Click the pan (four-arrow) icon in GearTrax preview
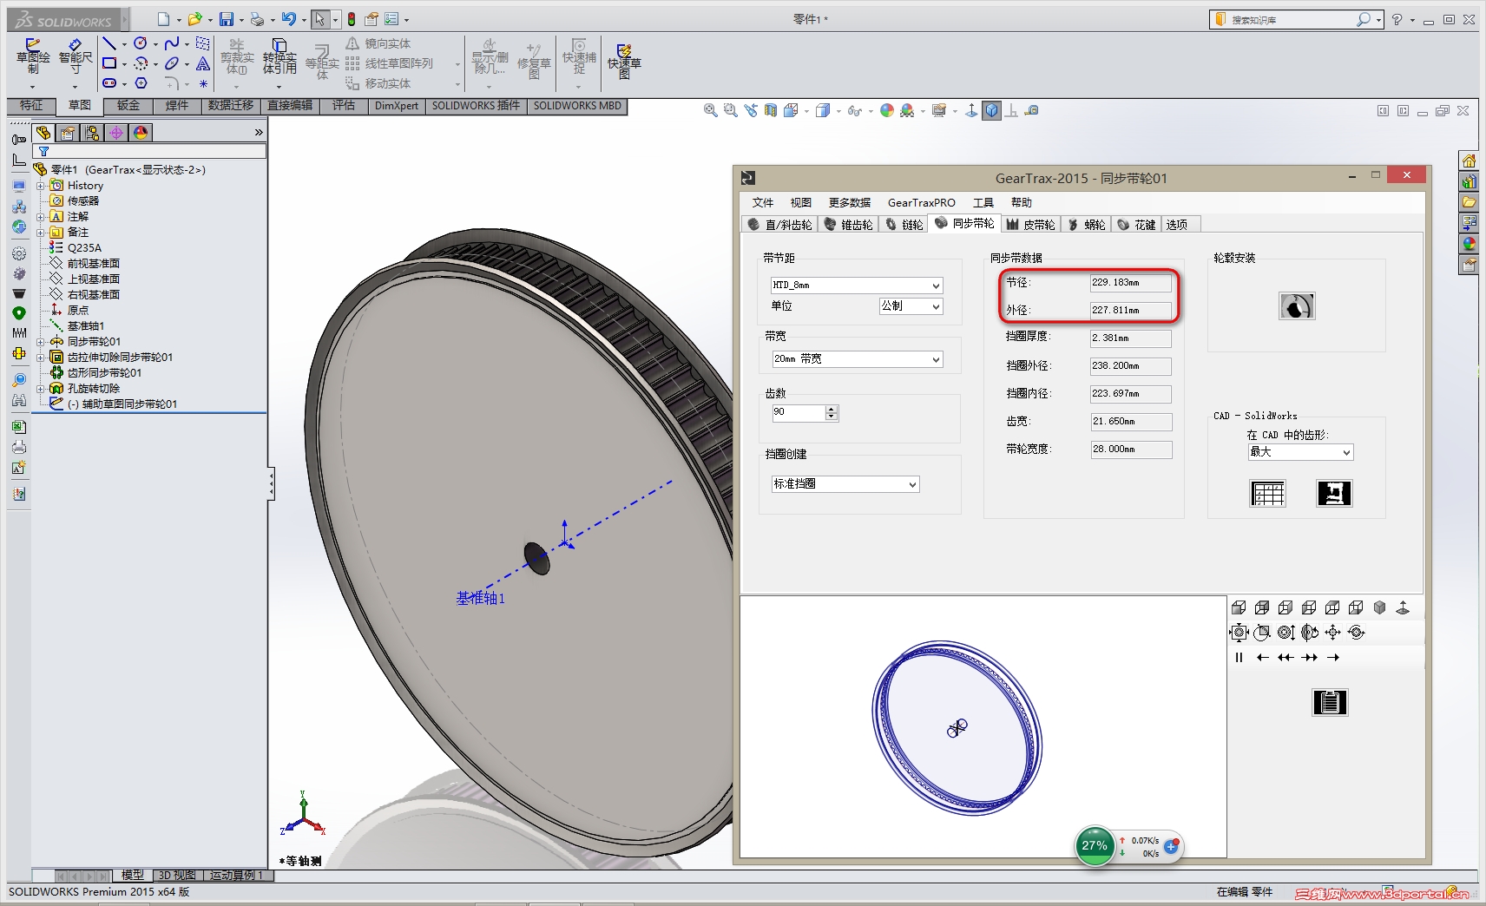The image size is (1486, 906). (1333, 633)
